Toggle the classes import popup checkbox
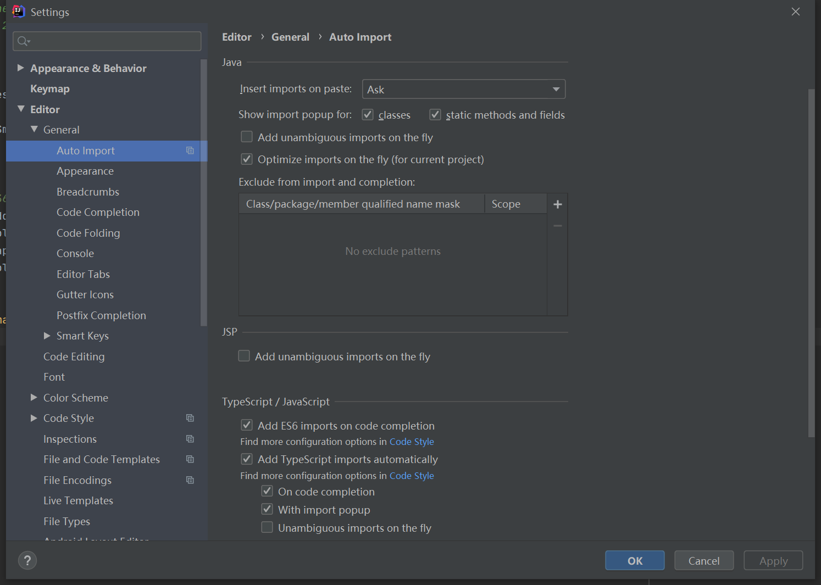The width and height of the screenshot is (821, 585). point(368,114)
